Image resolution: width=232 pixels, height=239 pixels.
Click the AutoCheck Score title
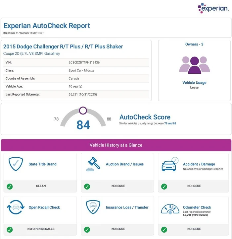[x=145, y=117]
